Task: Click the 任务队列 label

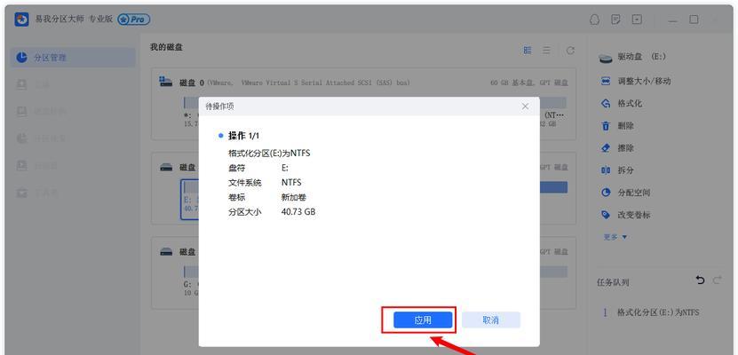Action: click(613, 282)
